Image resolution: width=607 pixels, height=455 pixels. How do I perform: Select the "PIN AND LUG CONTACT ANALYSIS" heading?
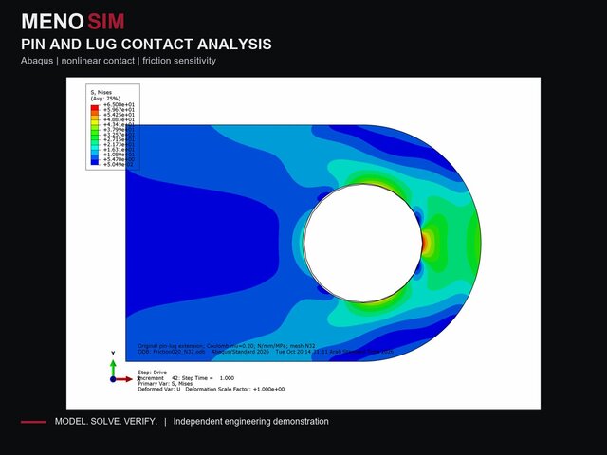pos(146,45)
